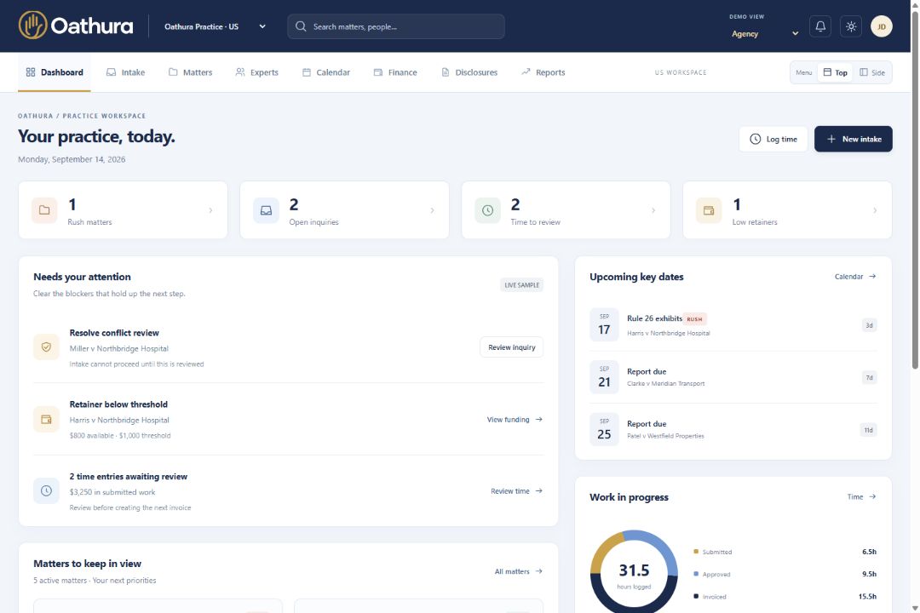The width and height of the screenshot is (920, 613).
Task: Open the Dashboard tab
Action: pos(54,72)
